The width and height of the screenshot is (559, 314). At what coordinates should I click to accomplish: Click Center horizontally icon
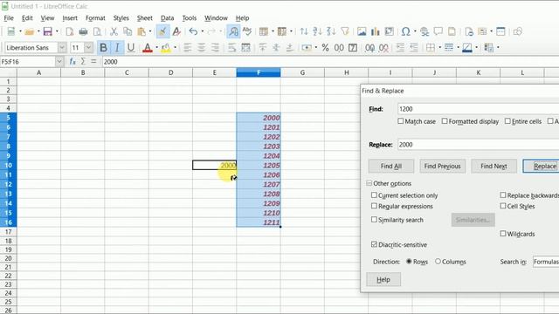pos(202,47)
